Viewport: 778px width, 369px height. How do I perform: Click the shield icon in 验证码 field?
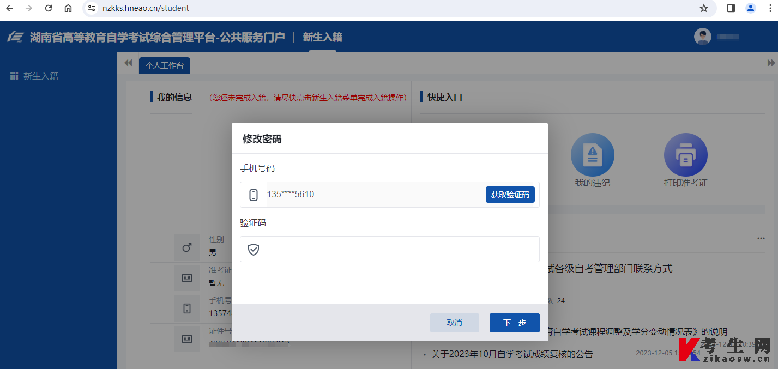pyautogui.click(x=253, y=249)
